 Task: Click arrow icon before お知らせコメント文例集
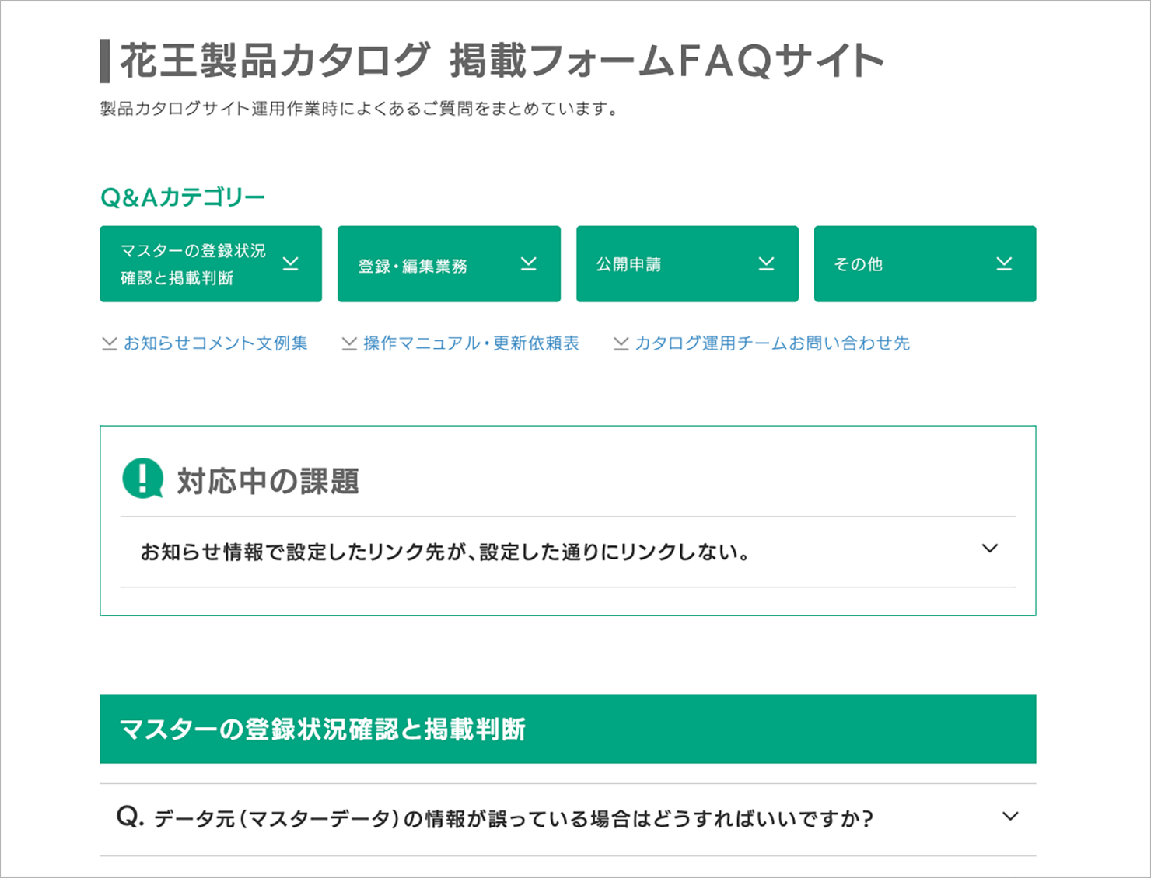click(x=110, y=343)
